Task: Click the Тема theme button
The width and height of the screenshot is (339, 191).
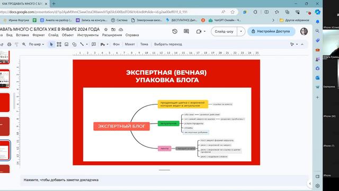Action: pos(144,45)
